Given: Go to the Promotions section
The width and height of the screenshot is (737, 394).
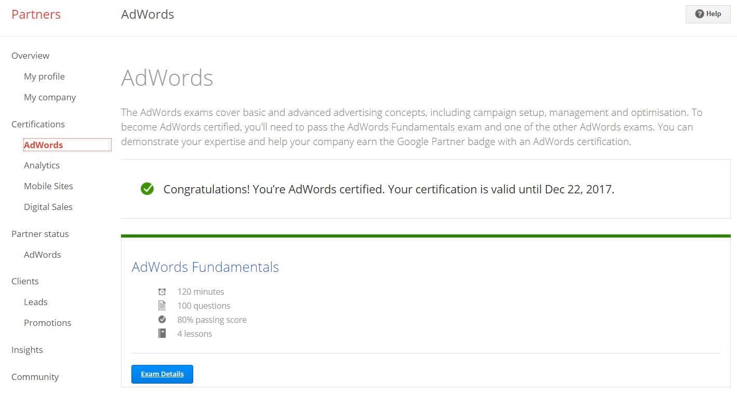Looking at the screenshot, I should coord(47,322).
